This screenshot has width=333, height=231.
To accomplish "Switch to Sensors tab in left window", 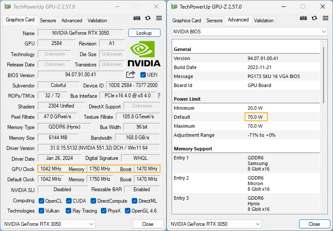I will pyautogui.click(x=48, y=21).
